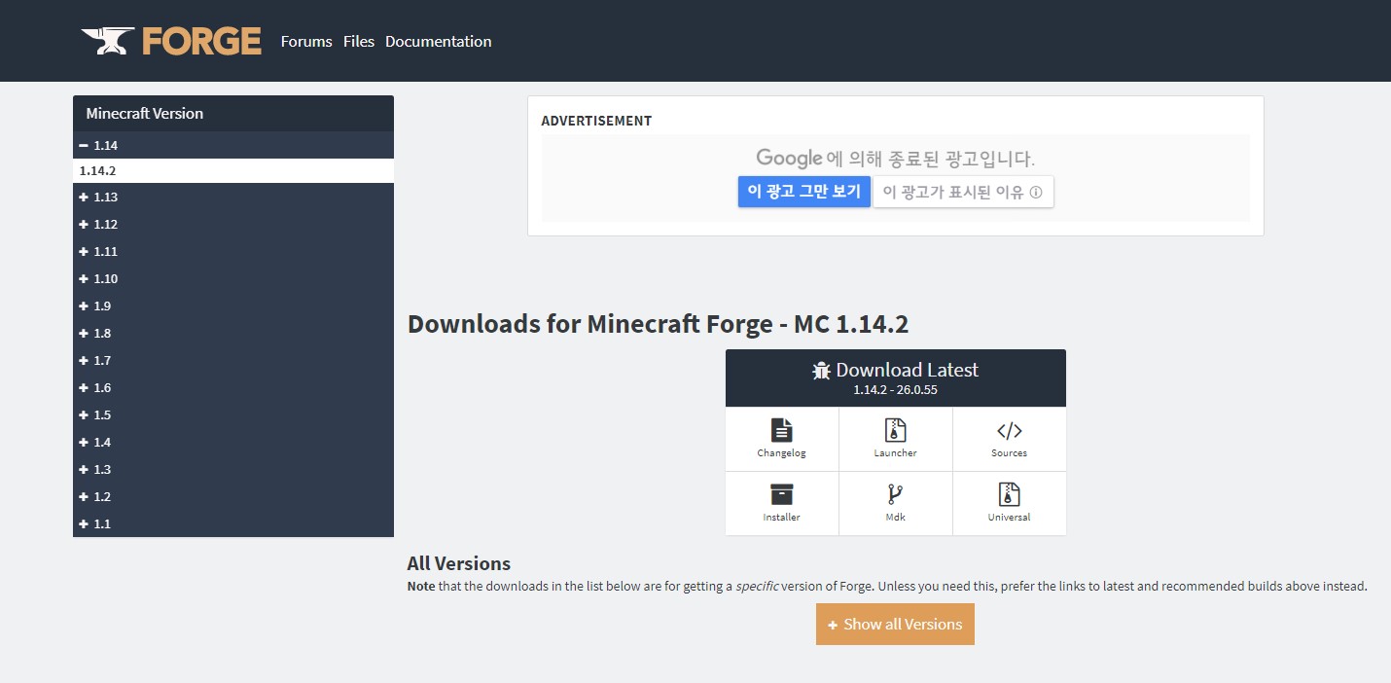Image resolution: width=1391 pixels, height=683 pixels.
Task: Click the Downloads for Minecraft Forge heading
Action: (658, 324)
